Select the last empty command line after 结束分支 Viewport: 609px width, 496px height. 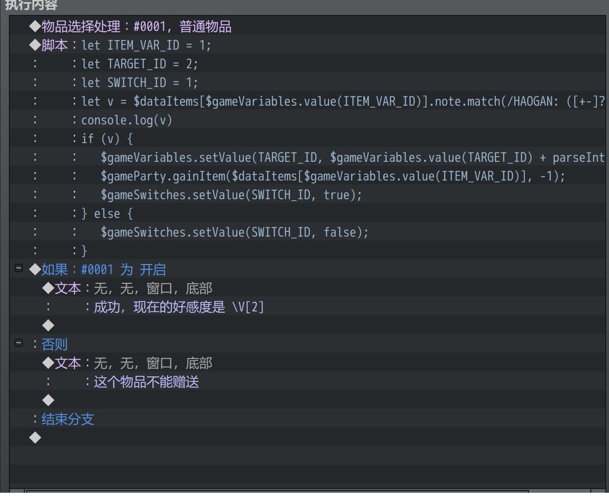tap(308, 437)
